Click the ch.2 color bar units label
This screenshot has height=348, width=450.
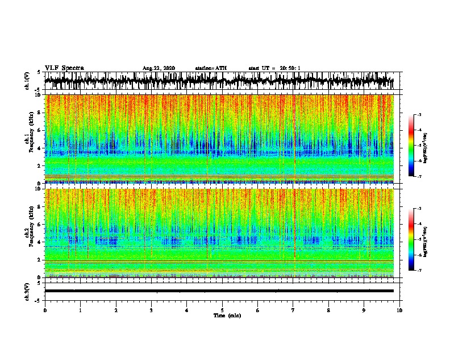[426, 242]
